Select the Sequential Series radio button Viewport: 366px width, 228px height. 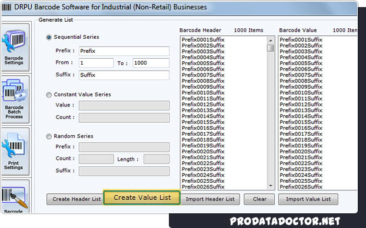(x=49, y=37)
